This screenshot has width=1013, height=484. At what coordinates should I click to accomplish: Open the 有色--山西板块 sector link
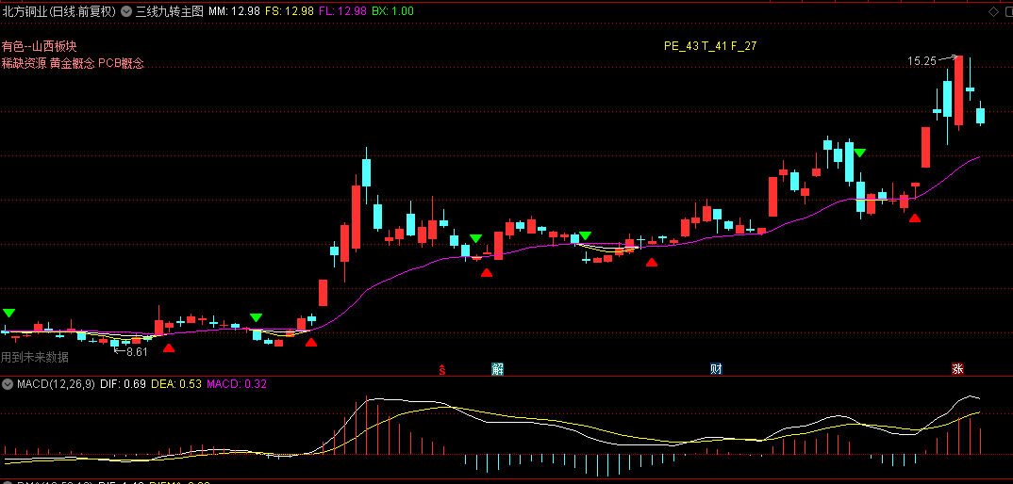coord(39,46)
